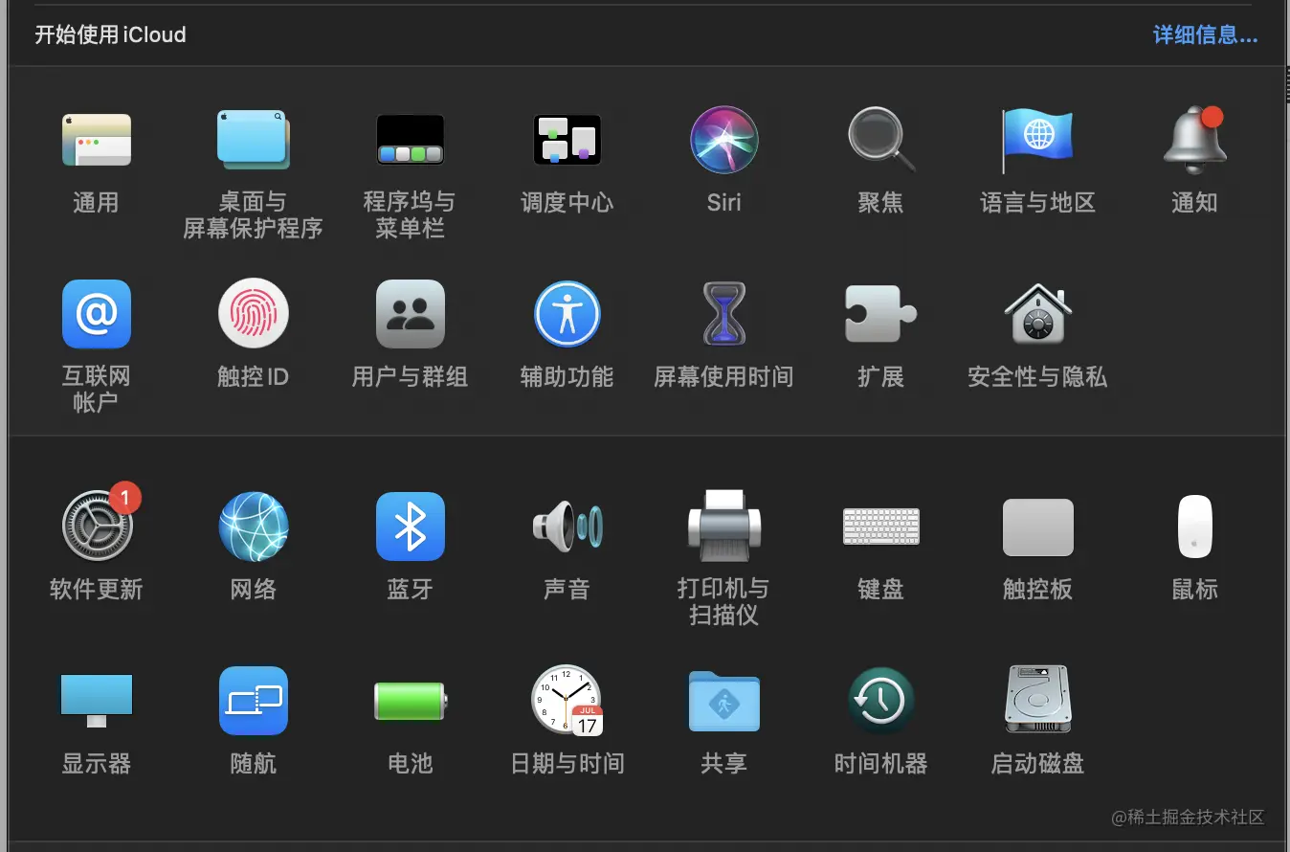Viewport: 1290px width, 852px height.
Task: Open the Siri preferences icon
Action: (724, 140)
